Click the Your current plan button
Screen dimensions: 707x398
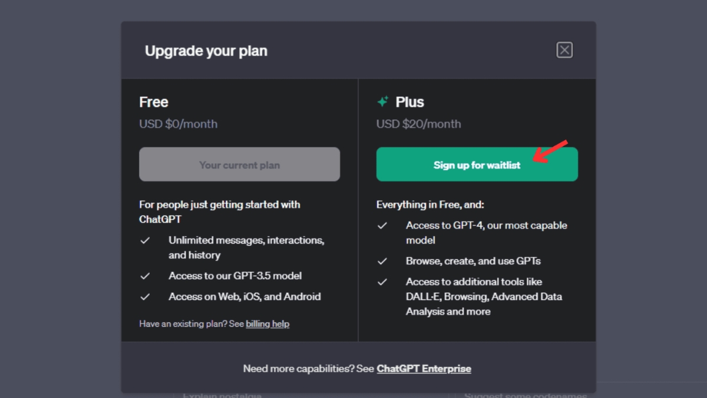coord(239,165)
